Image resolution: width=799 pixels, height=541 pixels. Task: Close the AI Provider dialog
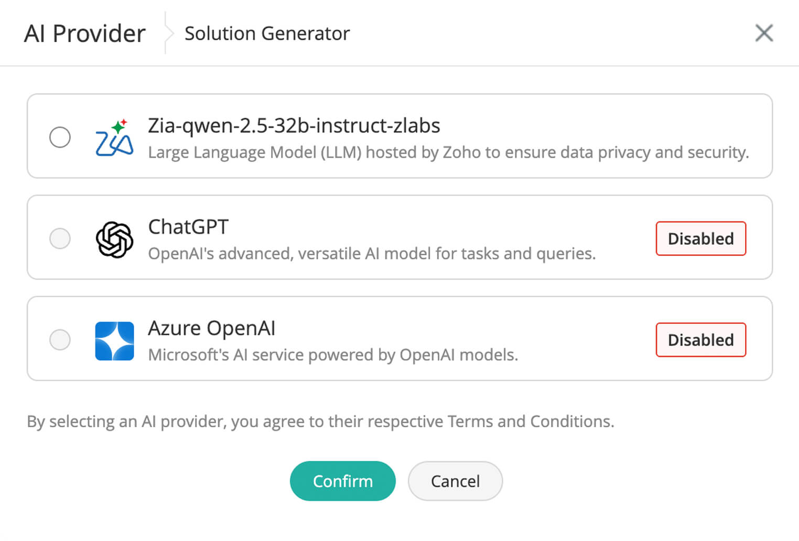coord(764,33)
